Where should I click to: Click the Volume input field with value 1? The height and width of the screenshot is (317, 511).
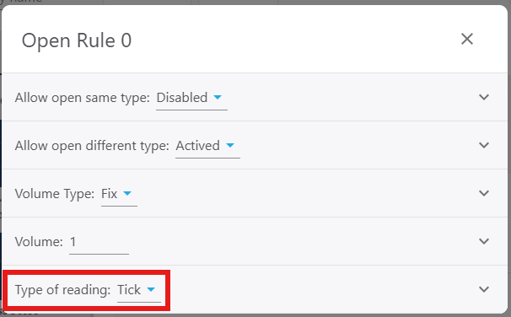coord(99,242)
